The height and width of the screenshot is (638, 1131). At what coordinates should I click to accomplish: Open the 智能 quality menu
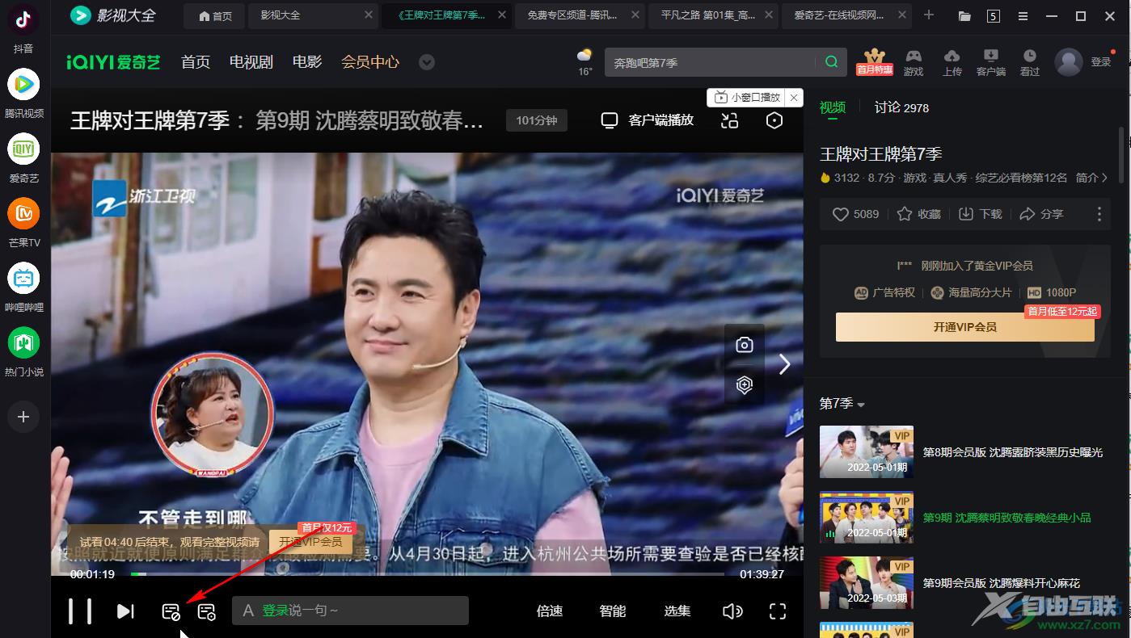[x=613, y=611]
